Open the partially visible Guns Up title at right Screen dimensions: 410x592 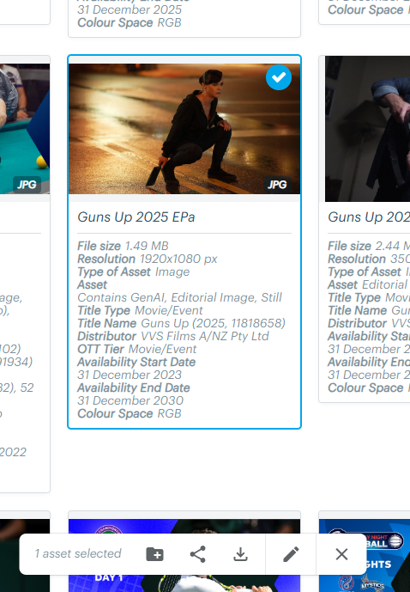369,217
